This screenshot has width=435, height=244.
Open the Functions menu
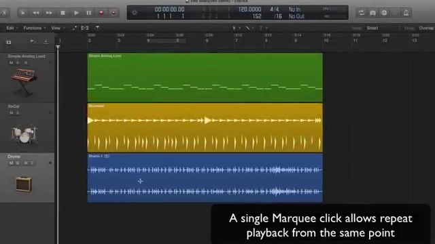pos(35,28)
